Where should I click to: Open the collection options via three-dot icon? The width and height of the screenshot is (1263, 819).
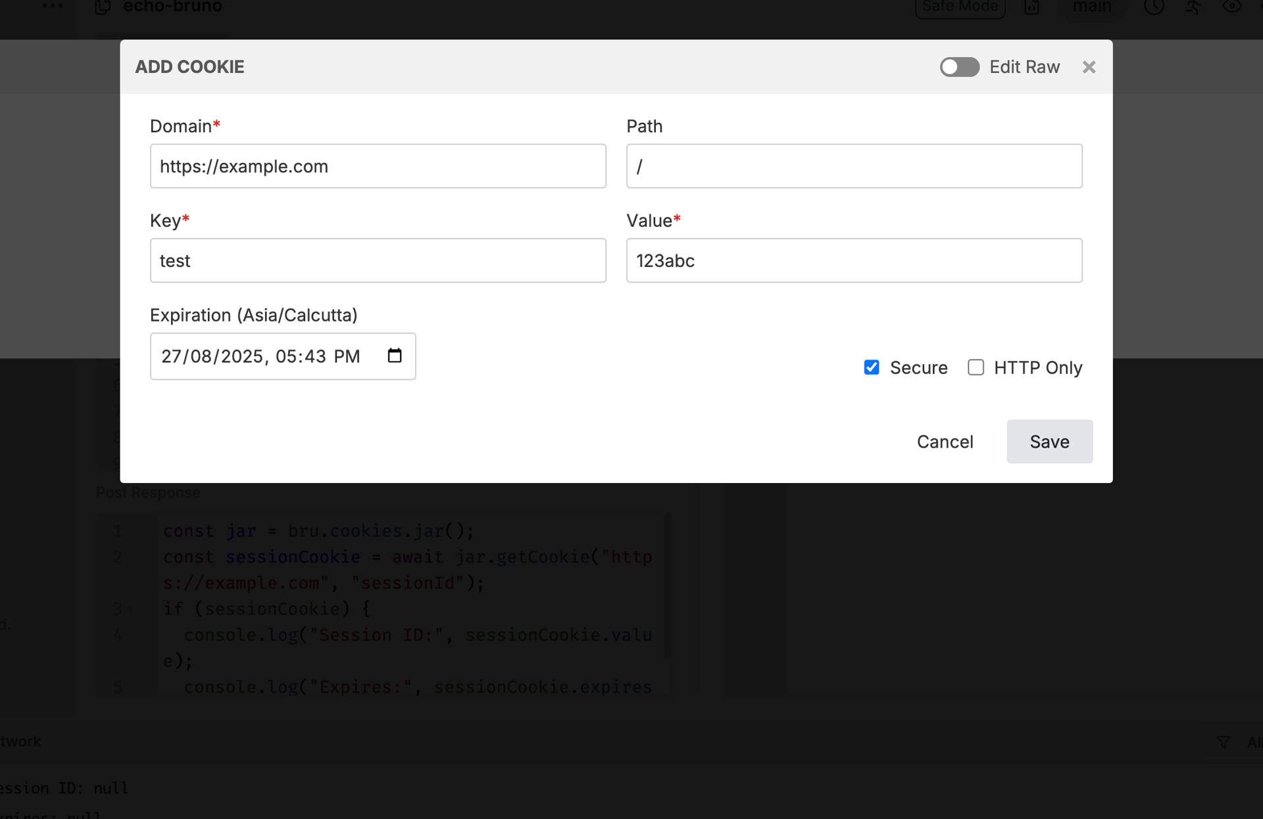click(53, 6)
